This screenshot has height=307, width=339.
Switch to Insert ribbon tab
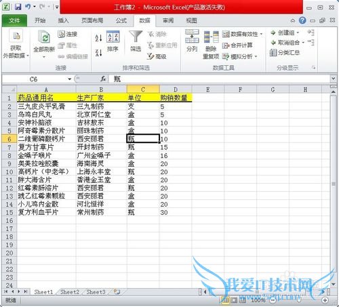pyautogui.click(x=63, y=20)
